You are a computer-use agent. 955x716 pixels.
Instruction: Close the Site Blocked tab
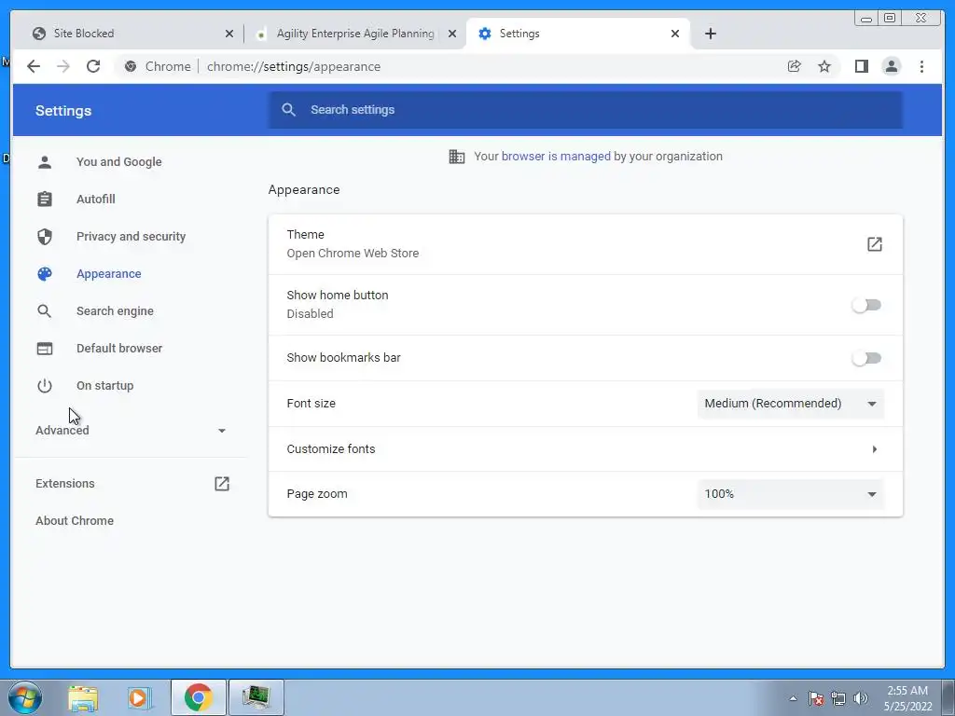click(229, 34)
